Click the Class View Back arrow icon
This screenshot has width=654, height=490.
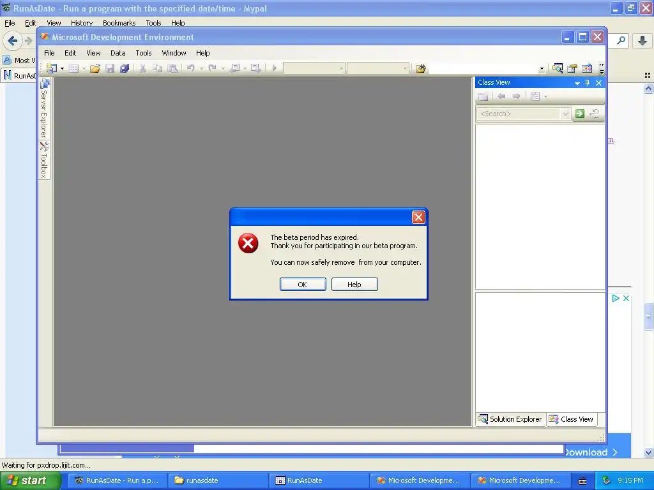pos(501,96)
